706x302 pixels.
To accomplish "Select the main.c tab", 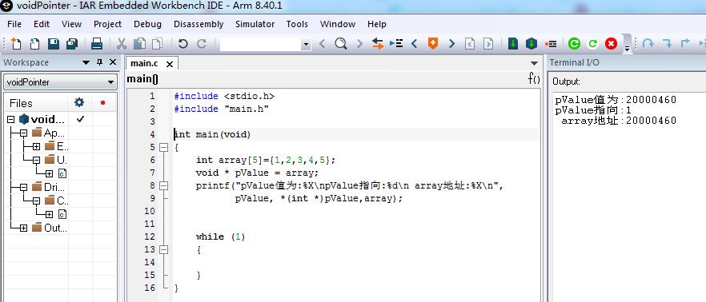I will coord(144,64).
